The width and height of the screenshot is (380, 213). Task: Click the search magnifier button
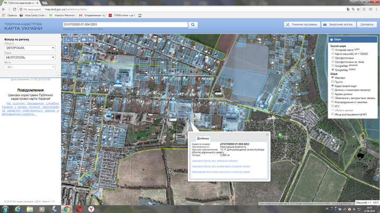(x=193, y=25)
